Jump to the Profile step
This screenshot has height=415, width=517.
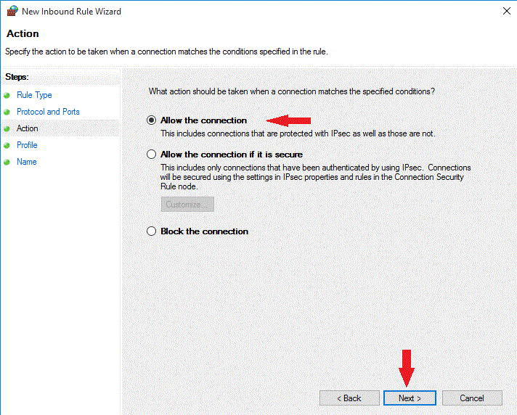[27, 145]
